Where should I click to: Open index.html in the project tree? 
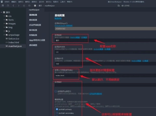pos(14,42)
